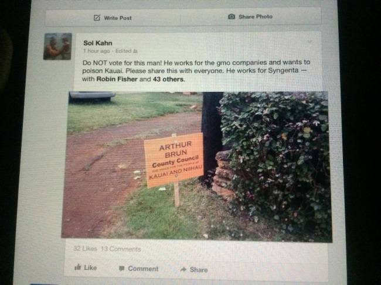381x285 pixels.
Task: Open the post options dropdown chevron
Action: [309, 42]
